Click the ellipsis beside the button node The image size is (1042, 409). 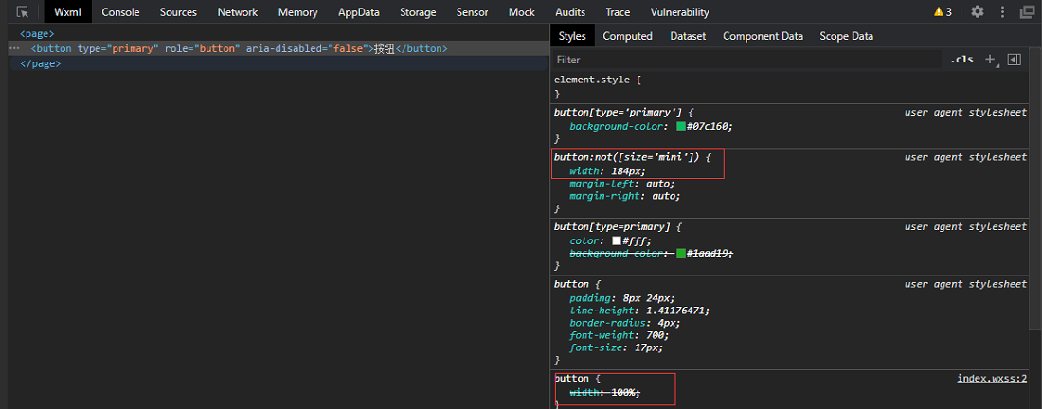14,49
